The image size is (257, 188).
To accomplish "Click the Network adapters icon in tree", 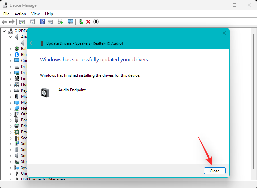I will click(x=17, y=108).
